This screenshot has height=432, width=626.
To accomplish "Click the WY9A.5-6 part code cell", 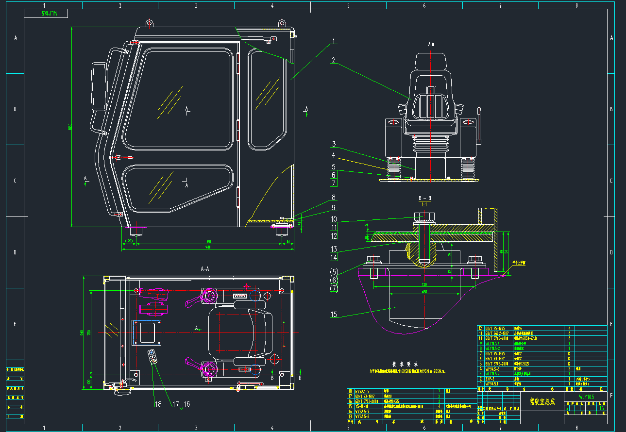I will (362, 416).
